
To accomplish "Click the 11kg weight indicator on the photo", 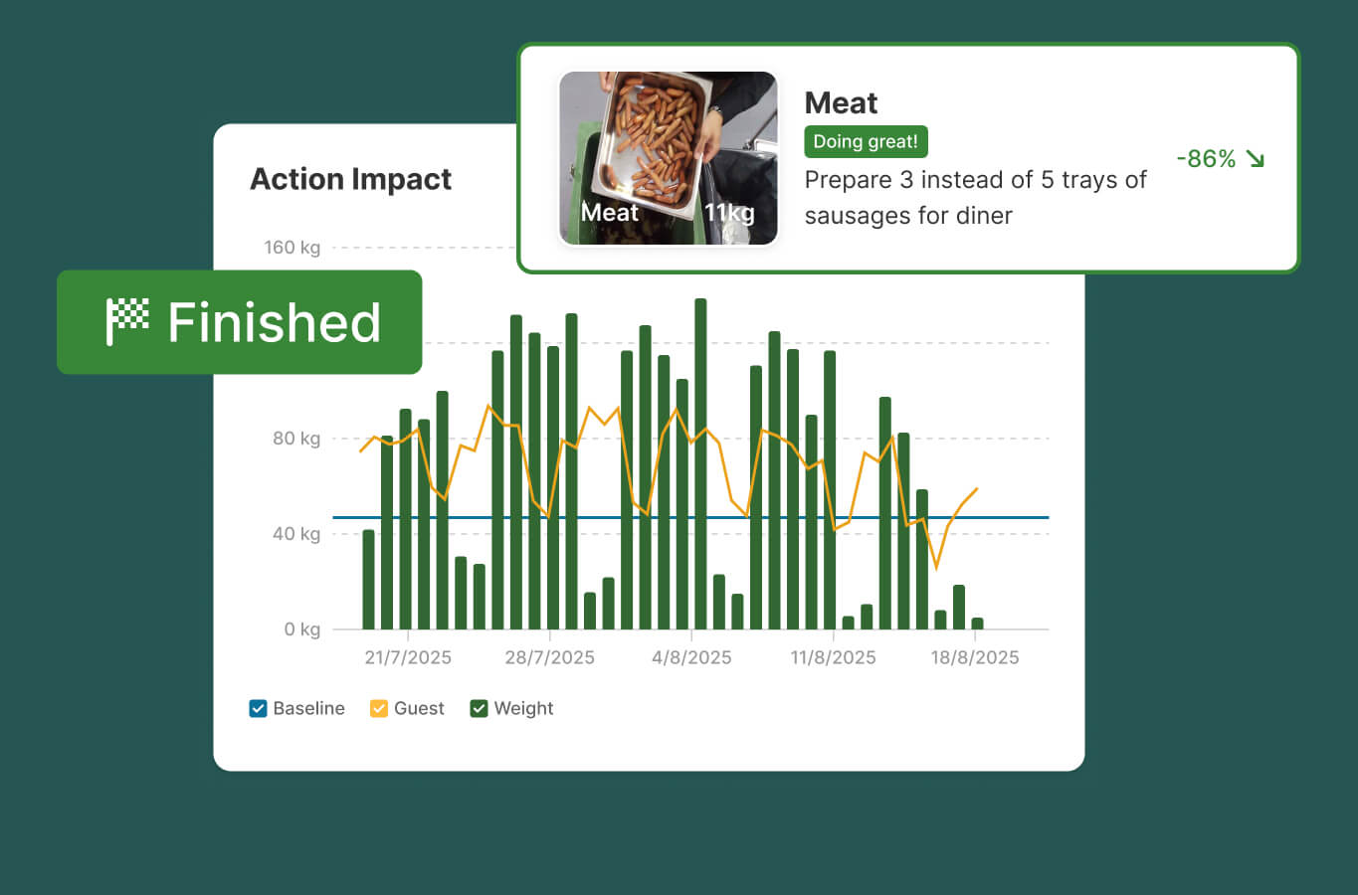I will pyautogui.click(x=729, y=212).
